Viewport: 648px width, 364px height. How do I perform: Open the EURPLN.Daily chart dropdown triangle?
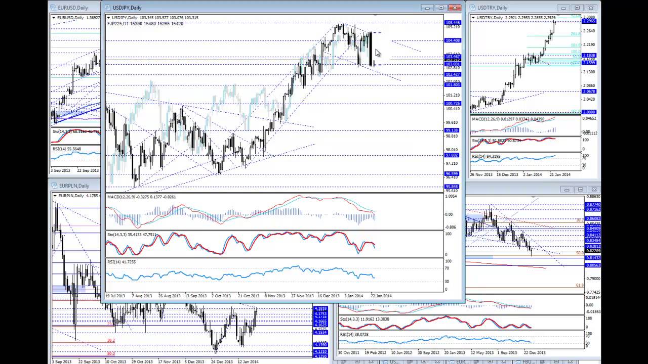(55, 196)
